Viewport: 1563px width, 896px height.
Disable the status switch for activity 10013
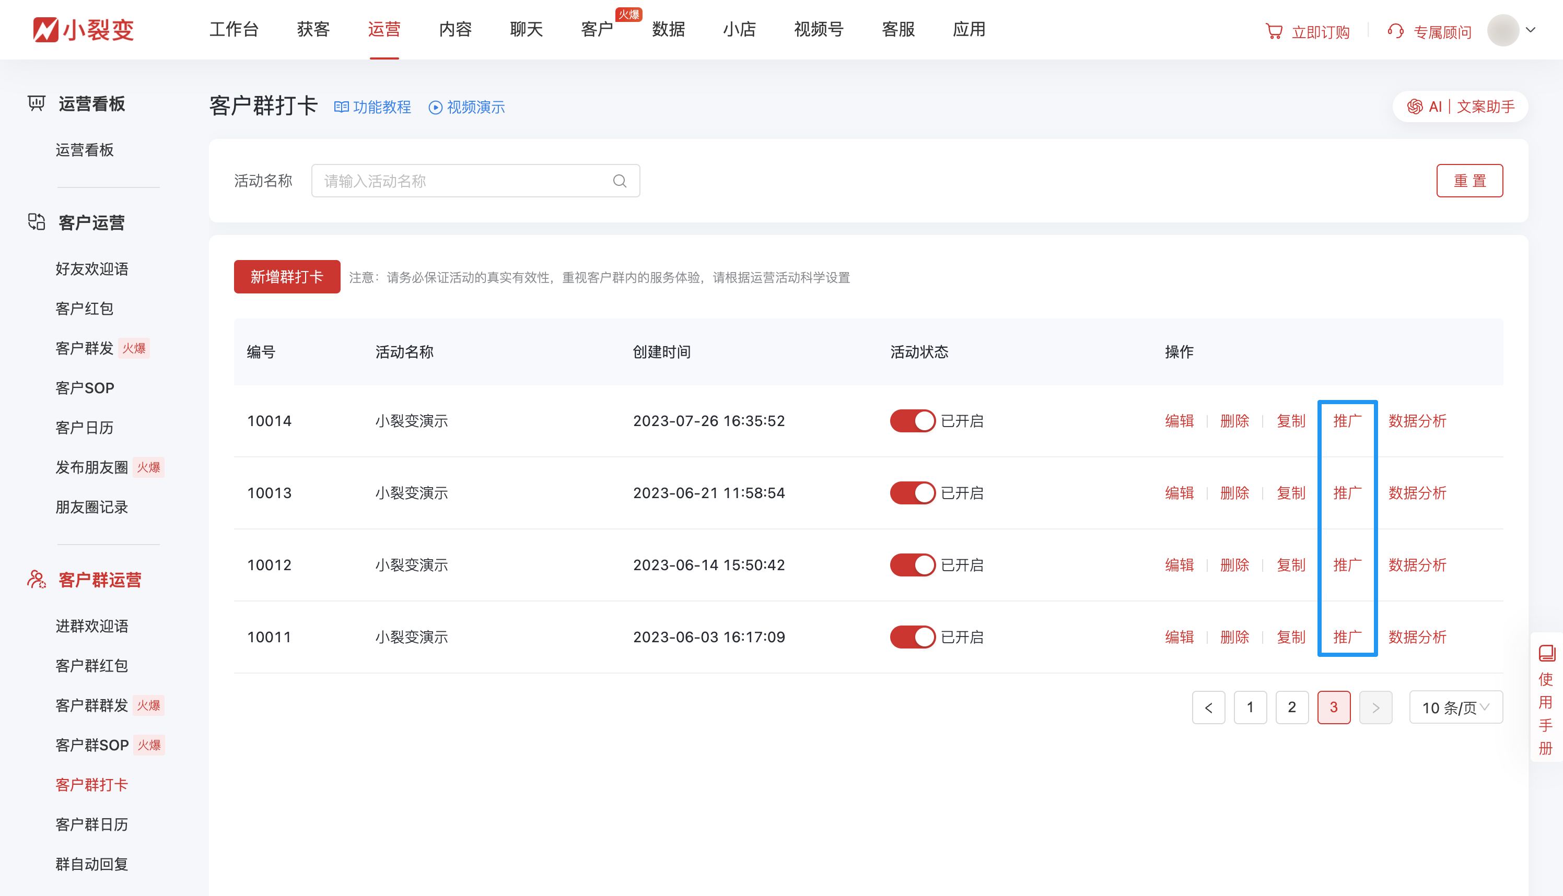912,493
